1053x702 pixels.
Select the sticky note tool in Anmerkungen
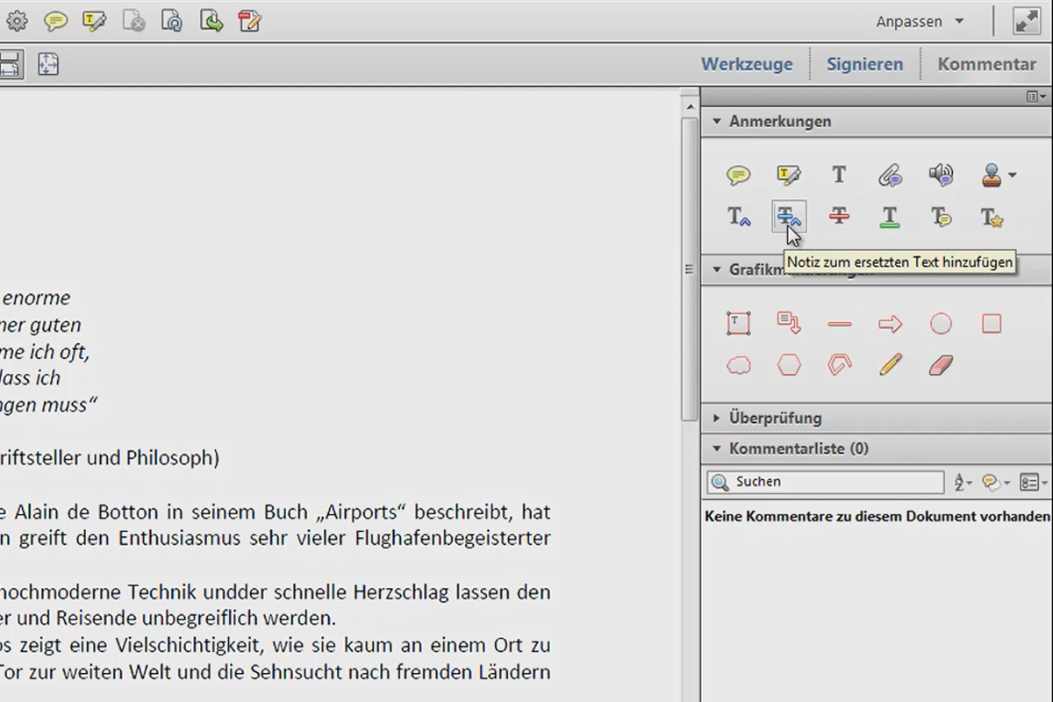[x=739, y=175]
